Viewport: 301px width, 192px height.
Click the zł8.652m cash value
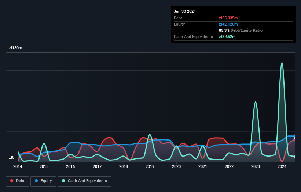(x=227, y=37)
